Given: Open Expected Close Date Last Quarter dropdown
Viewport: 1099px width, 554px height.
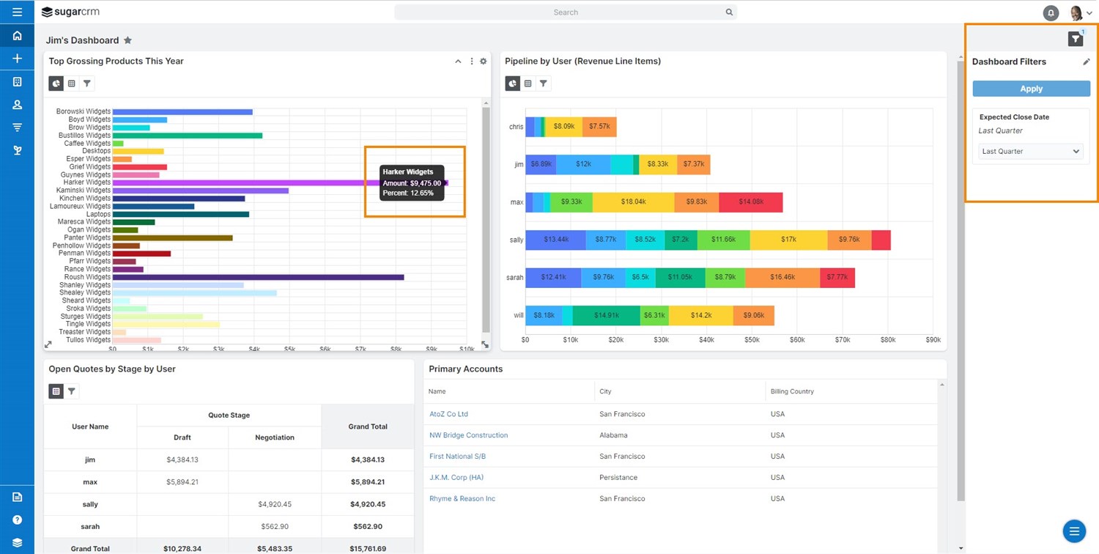Looking at the screenshot, I should click(1030, 152).
